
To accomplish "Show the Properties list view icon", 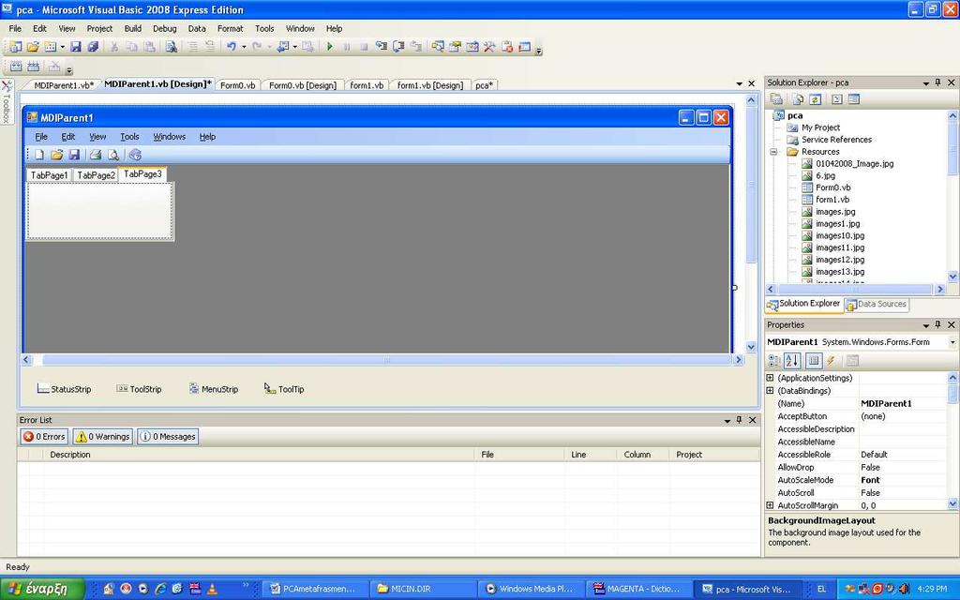I will [814, 361].
